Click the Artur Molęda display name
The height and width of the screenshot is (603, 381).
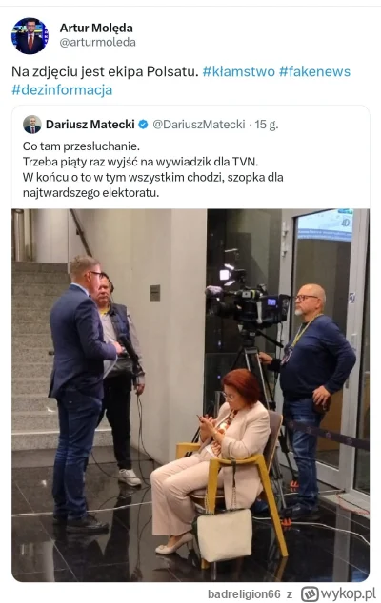click(96, 29)
